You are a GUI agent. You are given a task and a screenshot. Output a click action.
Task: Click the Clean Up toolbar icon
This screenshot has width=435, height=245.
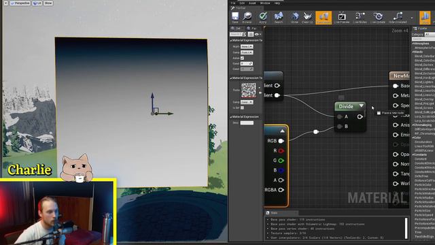(x=307, y=18)
